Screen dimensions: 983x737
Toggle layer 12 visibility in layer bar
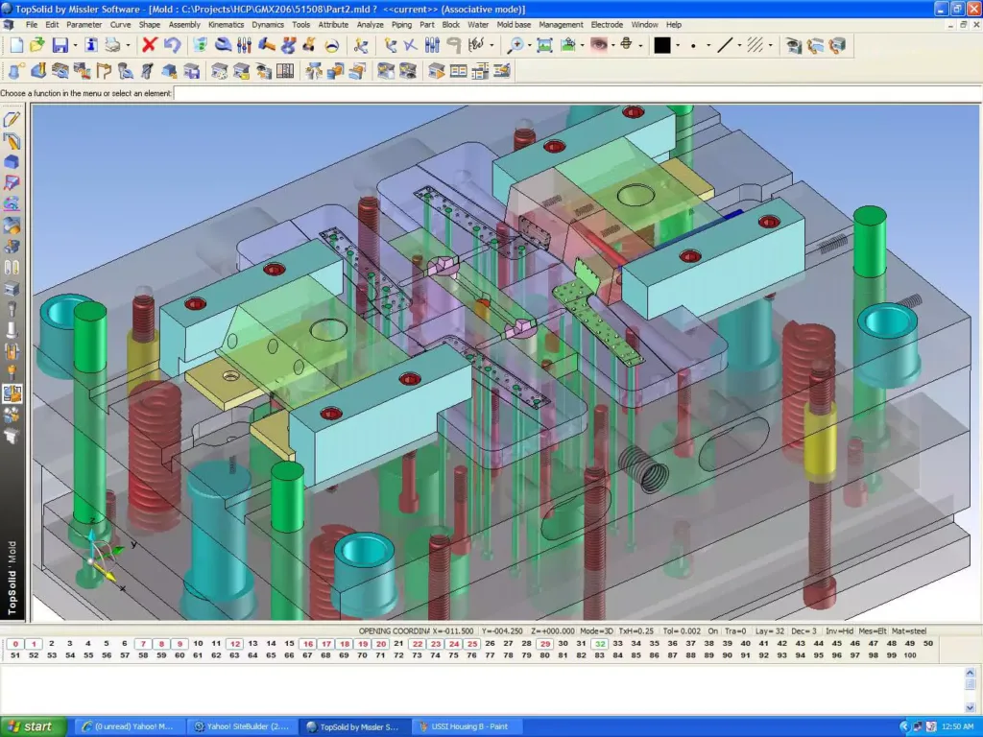[235, 644]
